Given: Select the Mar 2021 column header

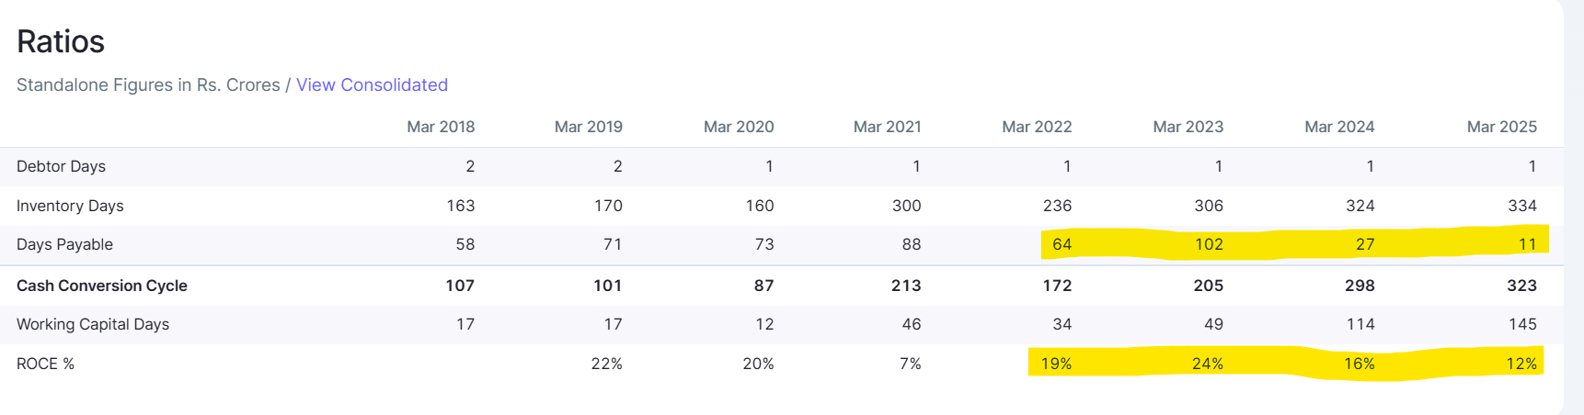Looking at the screenshot, I should [887, 127].
